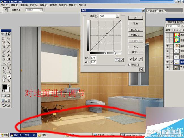Pick the gray point eyedropper in Curves
Image resolution: width=184 pixels, height=138 pixels.
(x=136, y=59)
